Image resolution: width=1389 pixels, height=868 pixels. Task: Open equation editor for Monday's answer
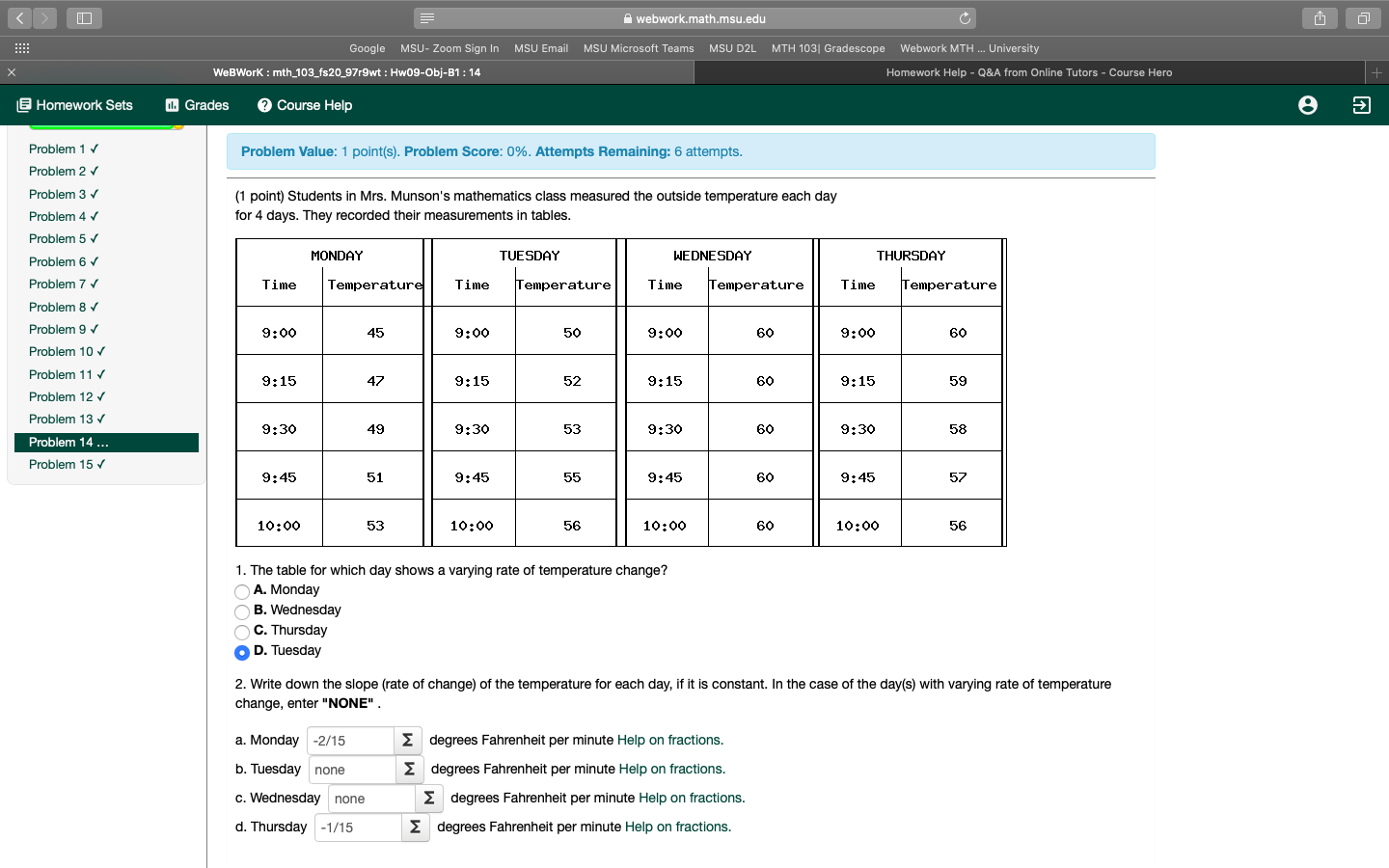coord(407,741)
